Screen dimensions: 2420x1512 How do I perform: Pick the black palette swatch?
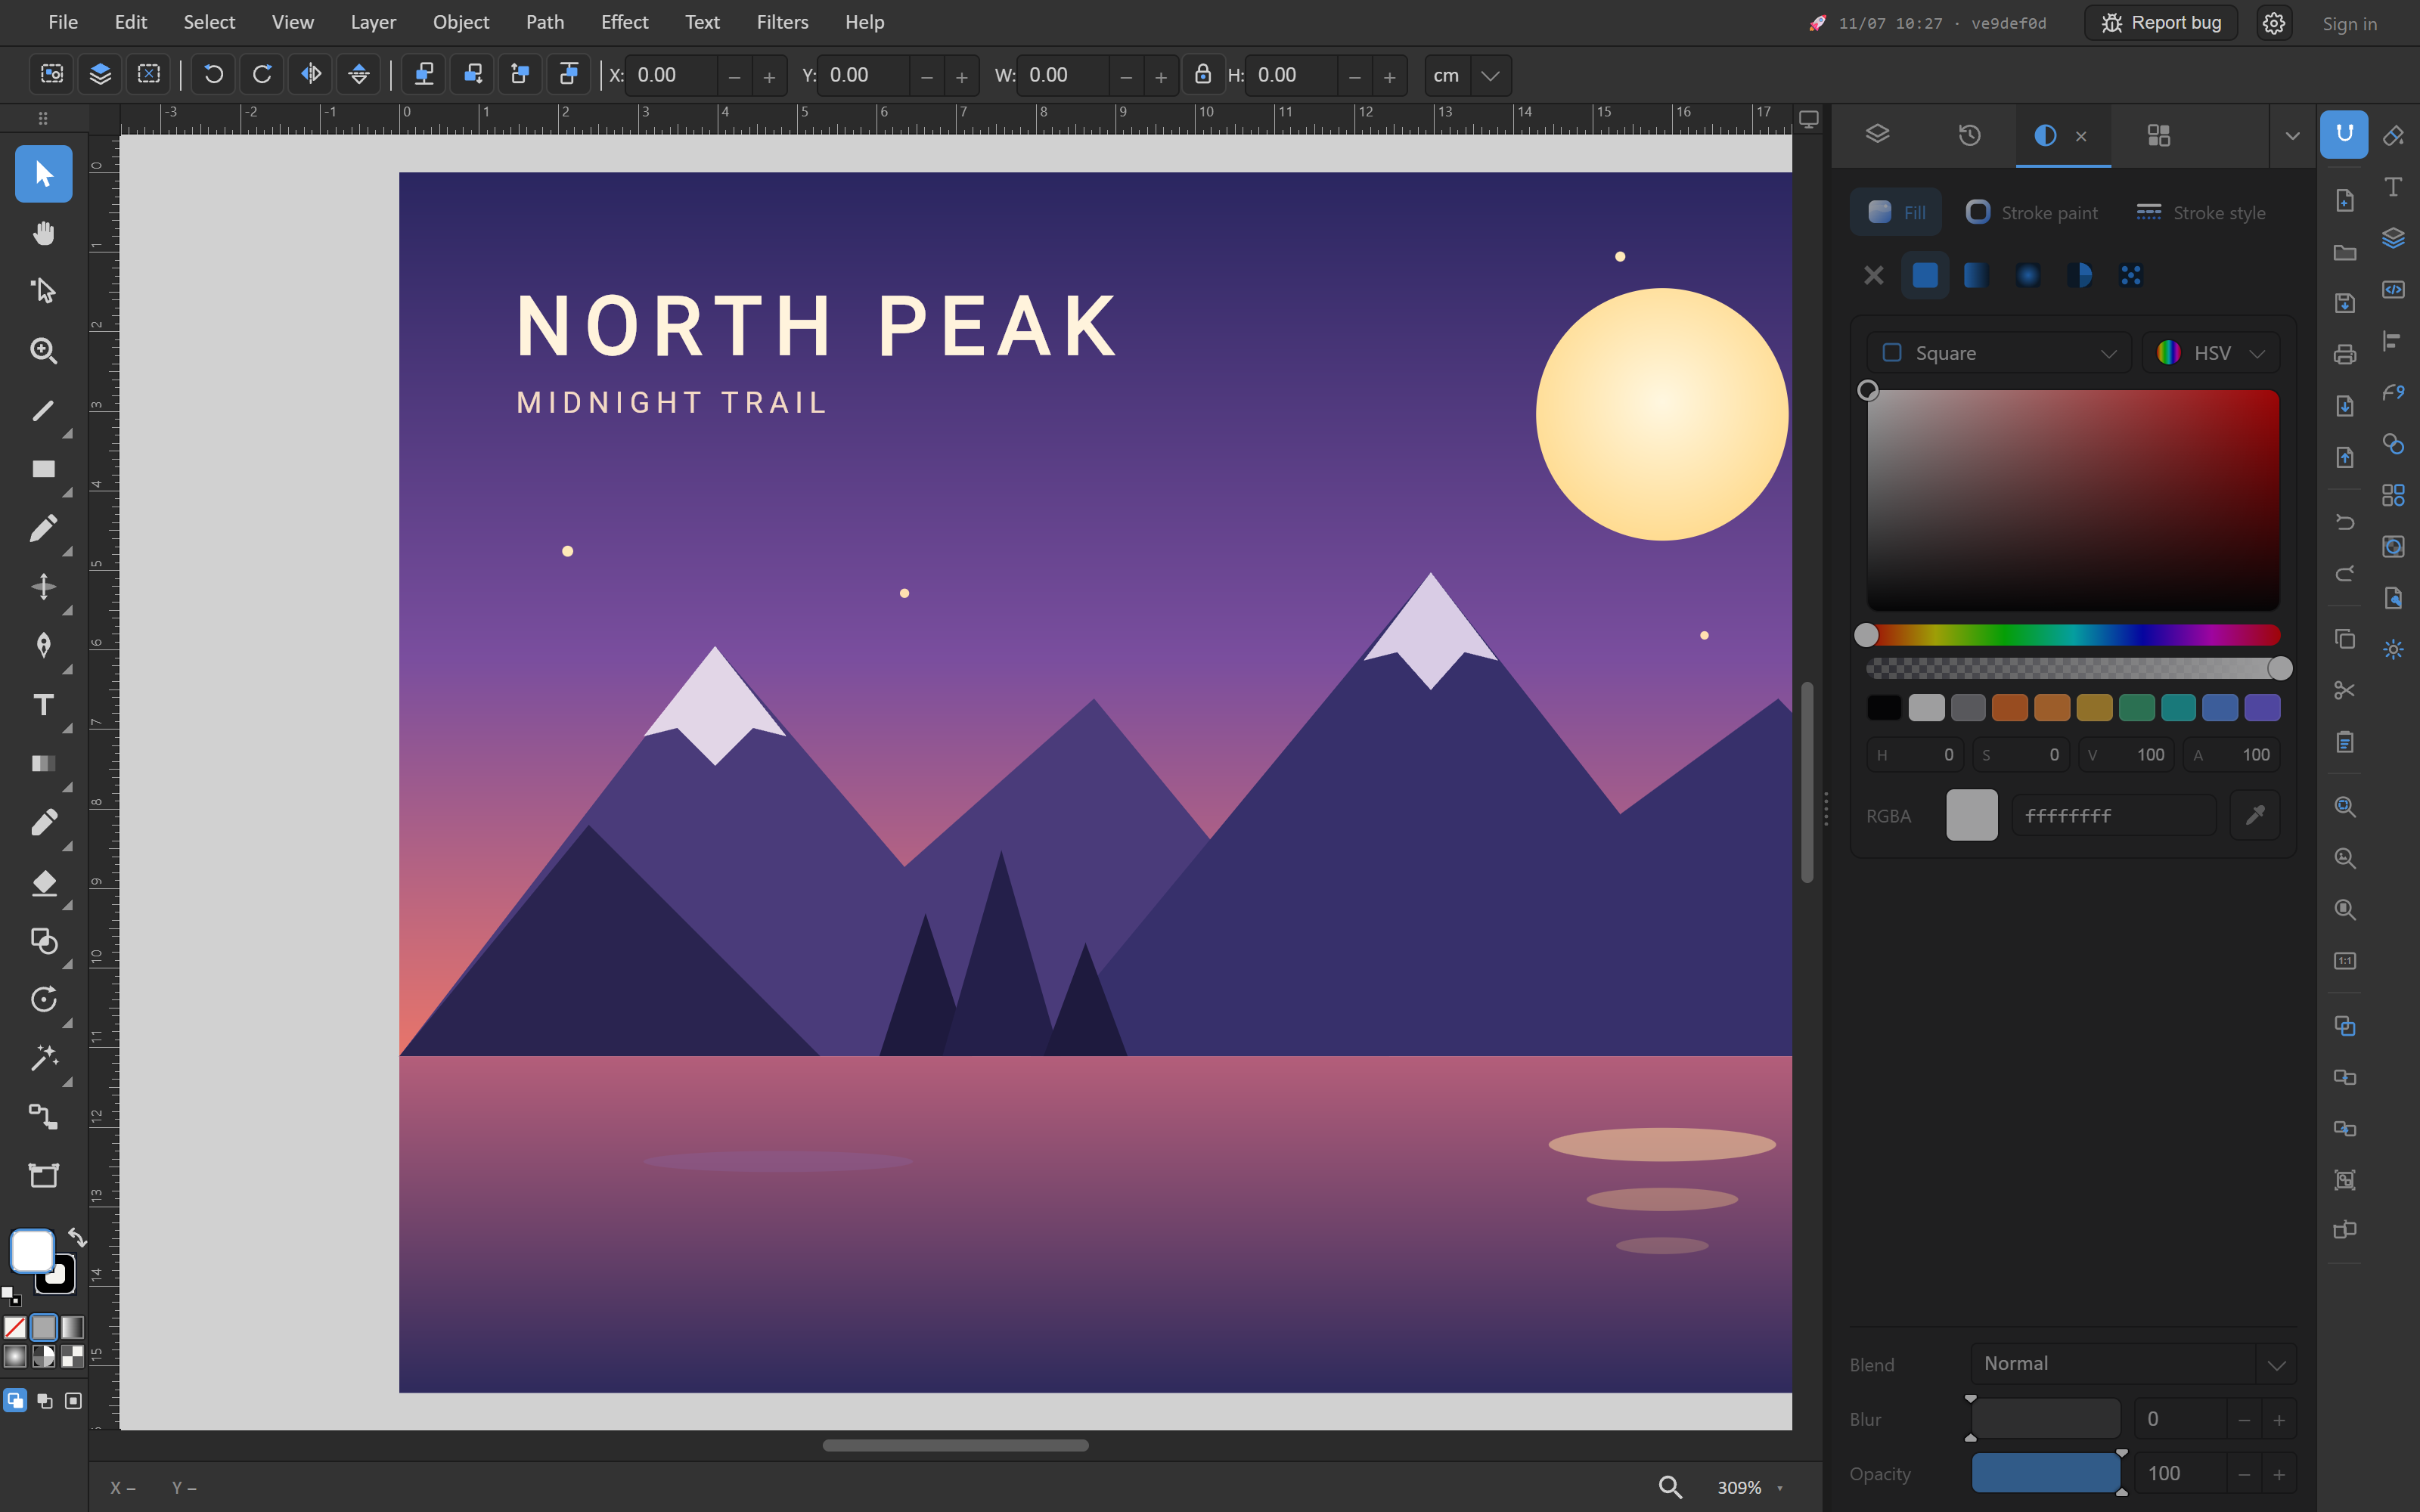(1884, 708)
